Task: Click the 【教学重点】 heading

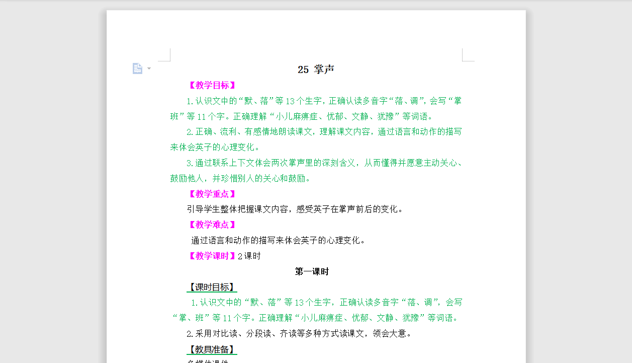Action: click(212, 193)
